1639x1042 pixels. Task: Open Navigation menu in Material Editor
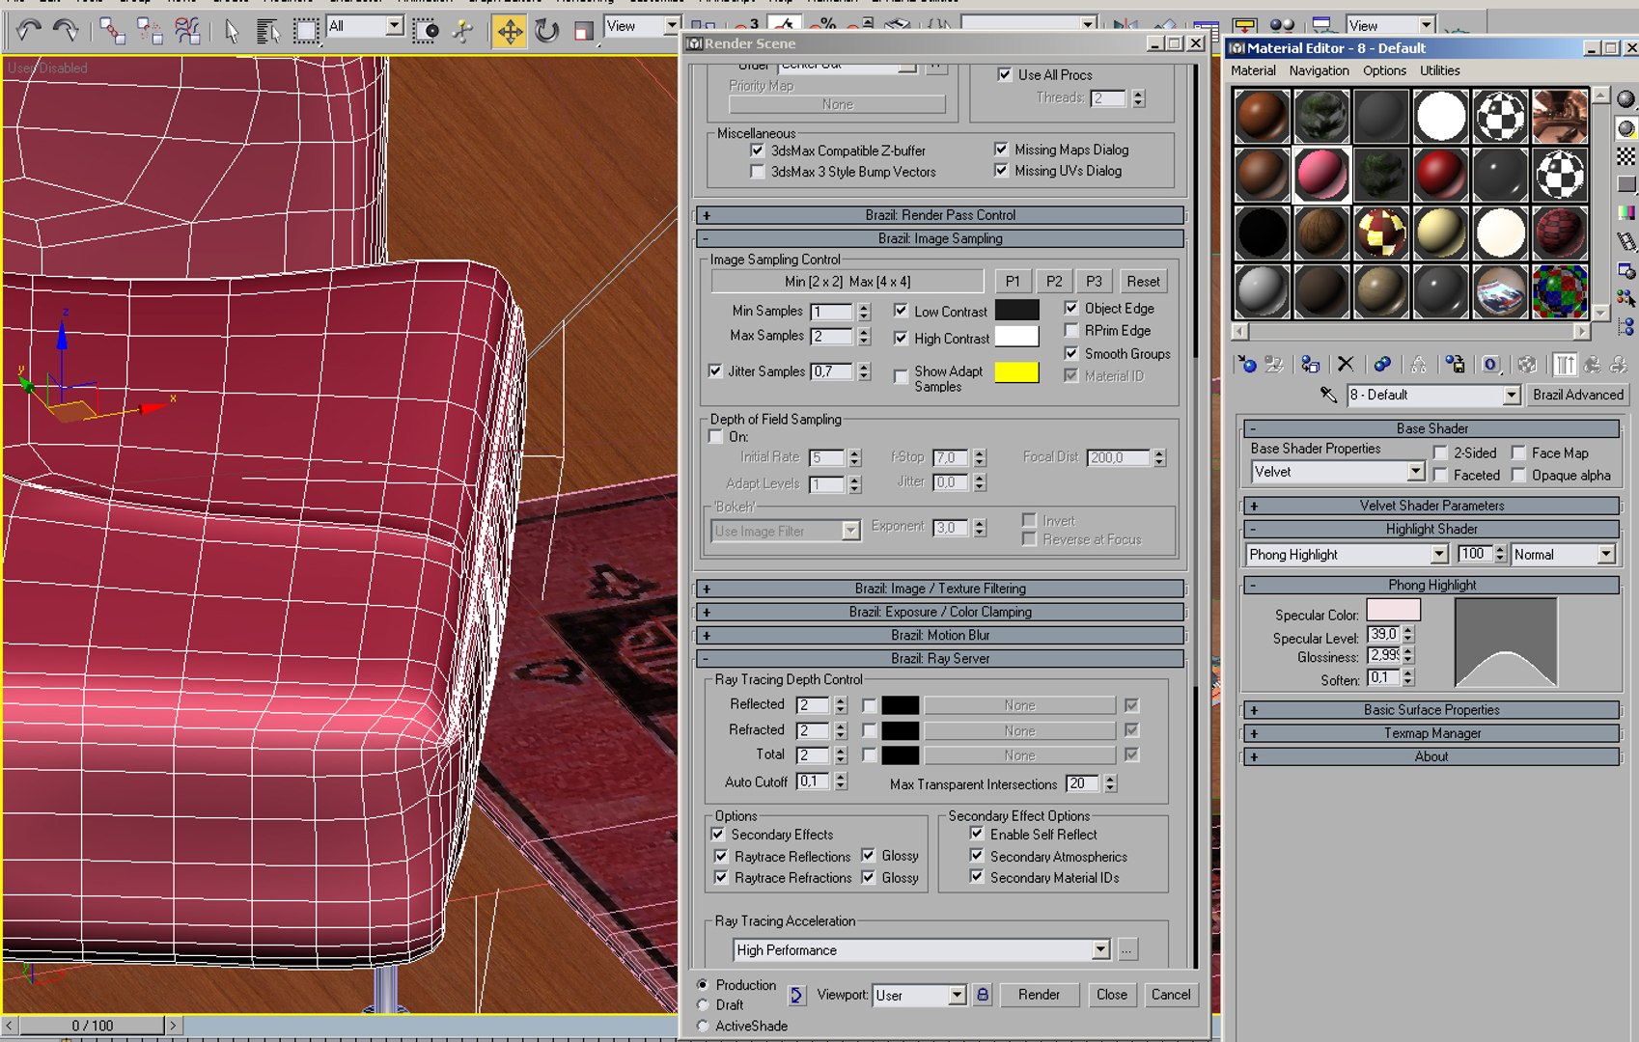(1319, 70)
